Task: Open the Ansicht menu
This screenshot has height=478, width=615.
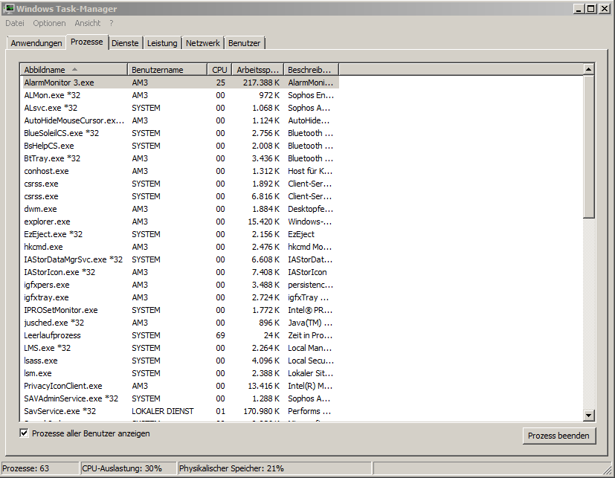Action: click(x=88, y=23)
